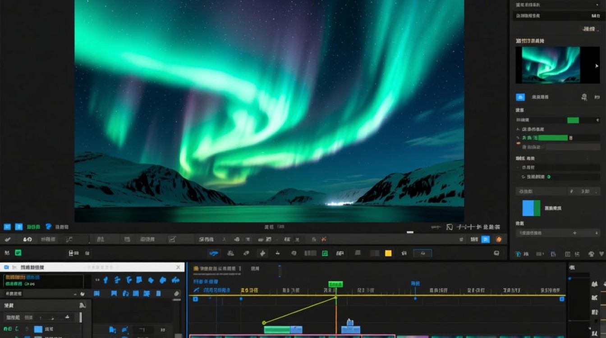The image size is (606, 338).
Task: Select the green clip on the timeline track
Action: (x=277, y=330)
